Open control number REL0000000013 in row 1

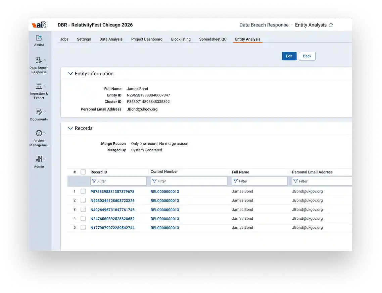pos(165,192)
